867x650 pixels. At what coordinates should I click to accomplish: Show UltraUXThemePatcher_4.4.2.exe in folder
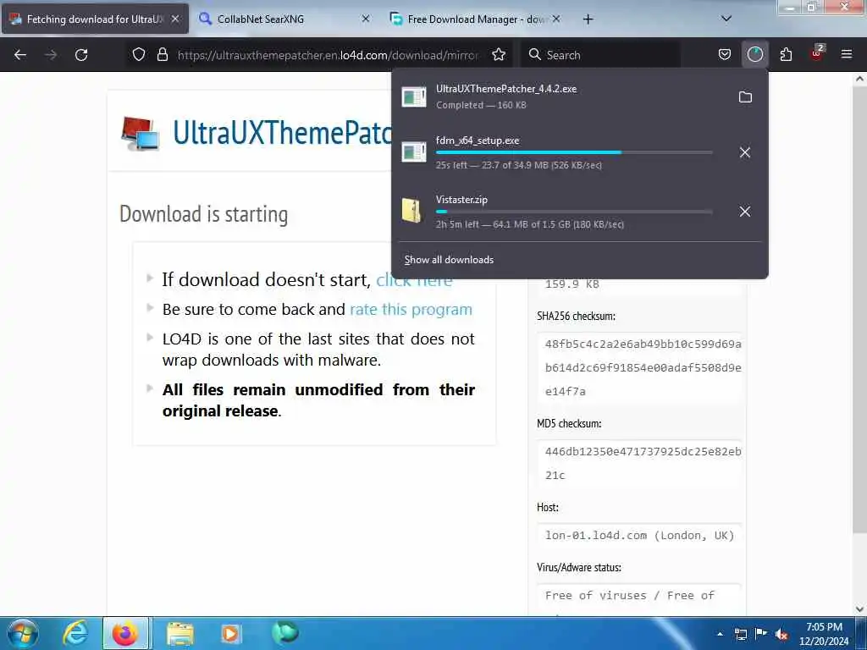coord(745,97)
